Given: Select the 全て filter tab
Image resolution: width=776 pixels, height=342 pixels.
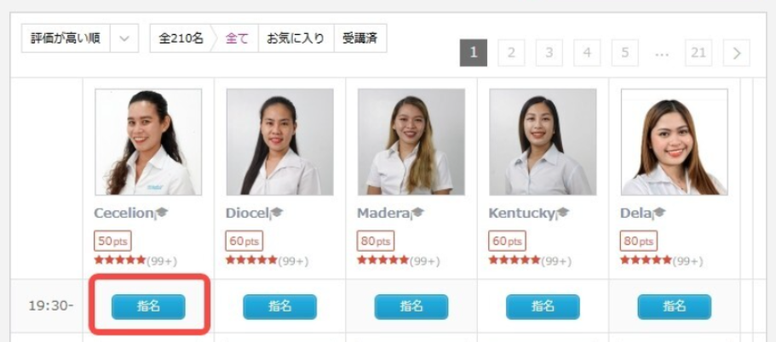Looking at the screenshot, I should pyautogui.click(x=237, y=38).
